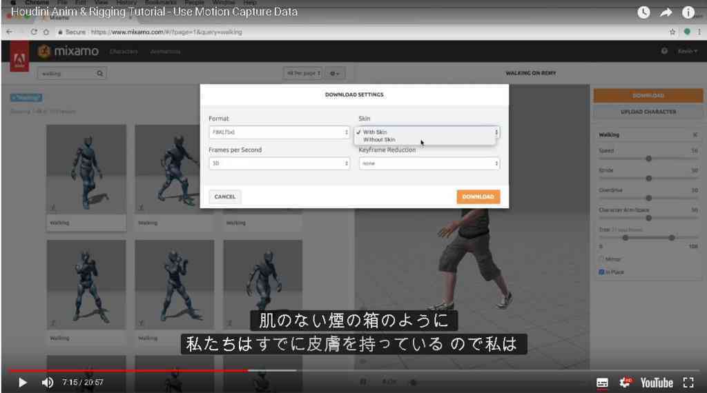Click the Share arrow icon
This screenshot has height=393, width=707.
666,12
